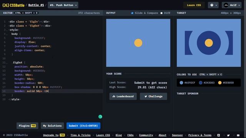The width and height of the screenshot is (246, 138).
Task: Open the Learn CSS footer link
Action: tap(103, 135)
